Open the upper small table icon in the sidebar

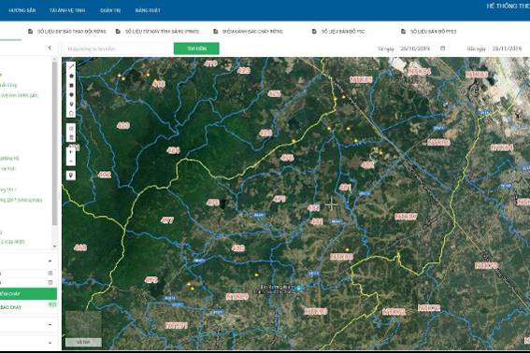(50, 273)
